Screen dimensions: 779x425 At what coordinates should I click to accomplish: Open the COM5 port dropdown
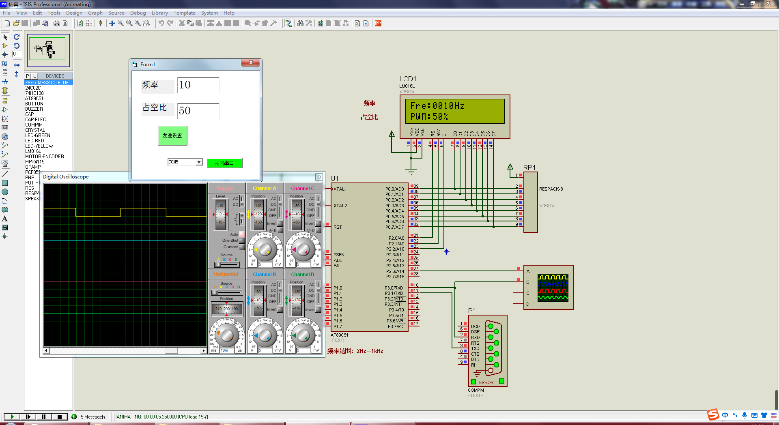(199, 162)
